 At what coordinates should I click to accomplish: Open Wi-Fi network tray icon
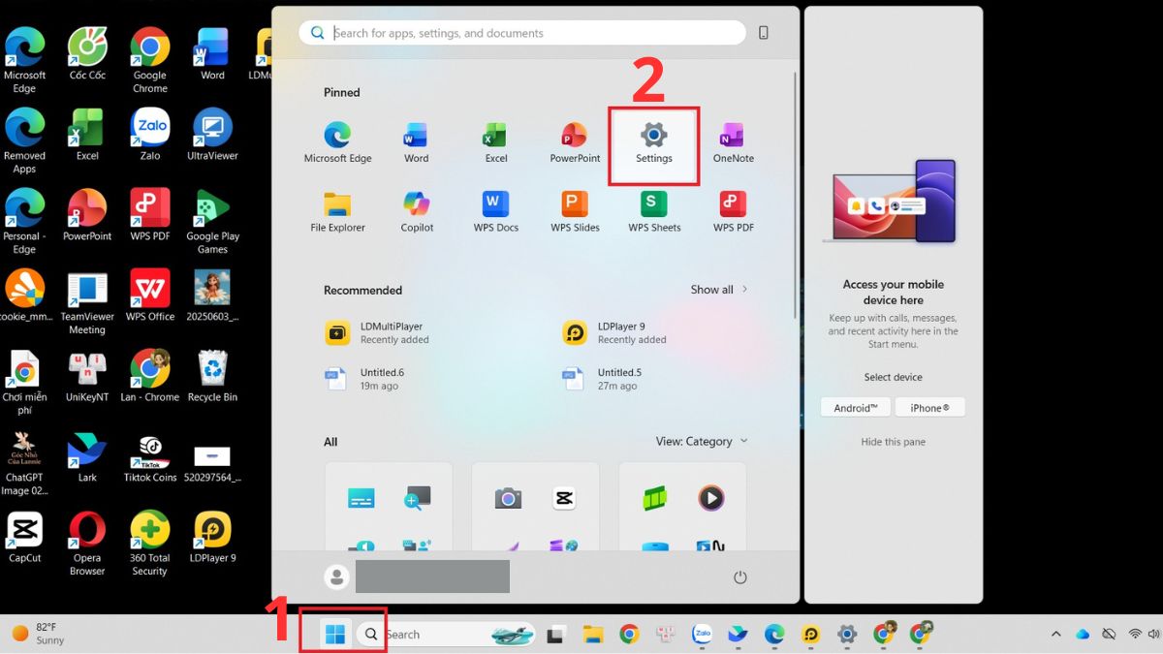tap(1135, 635)
